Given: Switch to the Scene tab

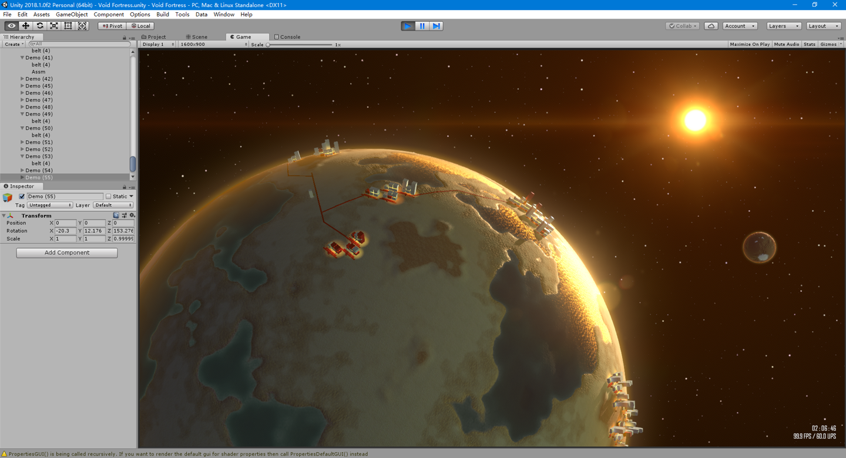Looking at the screenshot, I should point(197,37).
